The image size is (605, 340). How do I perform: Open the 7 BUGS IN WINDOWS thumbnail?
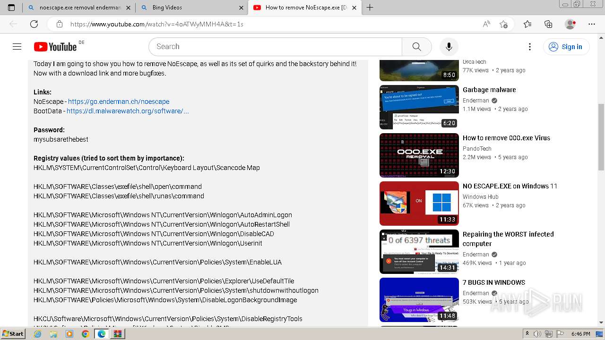tap(419, 300)
